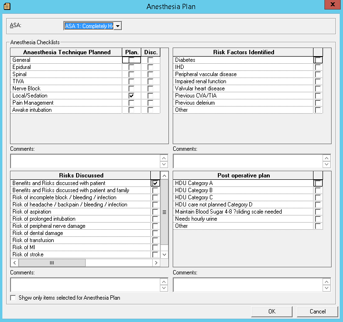Viewport: 343px width, 322px height.
Task: Select the Nerve Block technique row
Action: 66,88
